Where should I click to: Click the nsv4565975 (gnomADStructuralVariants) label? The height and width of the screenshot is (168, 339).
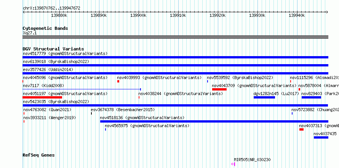(x=147, y=126)
